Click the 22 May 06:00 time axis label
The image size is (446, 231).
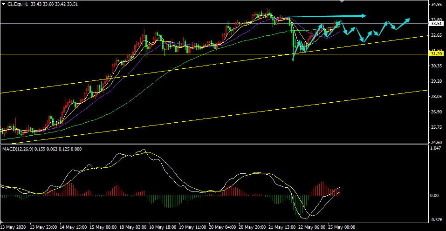[x=312, y=227]
